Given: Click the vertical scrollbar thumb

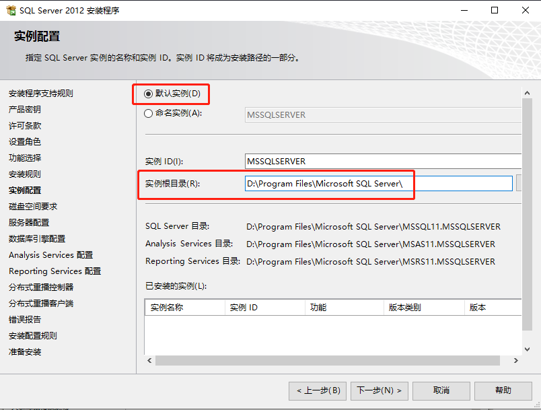Looking at the screenshot, I should [527, 215].
